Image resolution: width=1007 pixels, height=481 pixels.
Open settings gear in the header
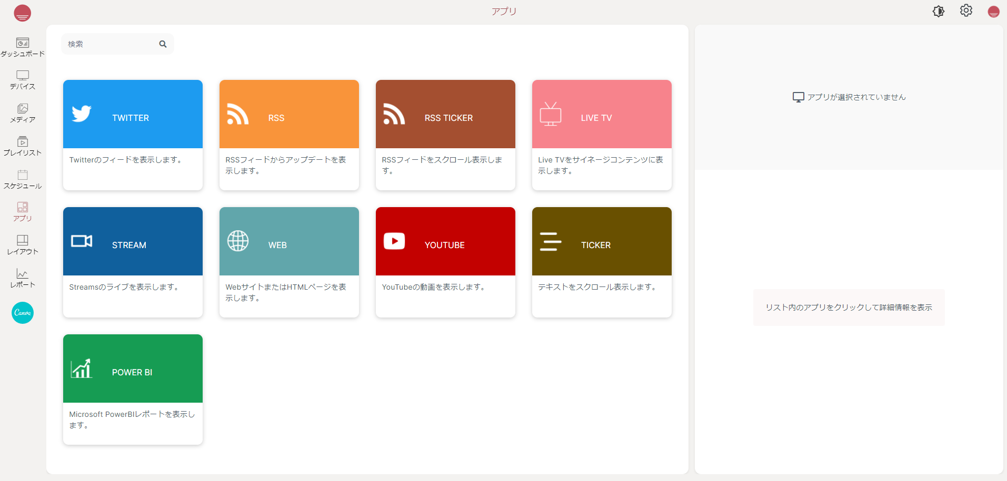[x=966, y=11]
